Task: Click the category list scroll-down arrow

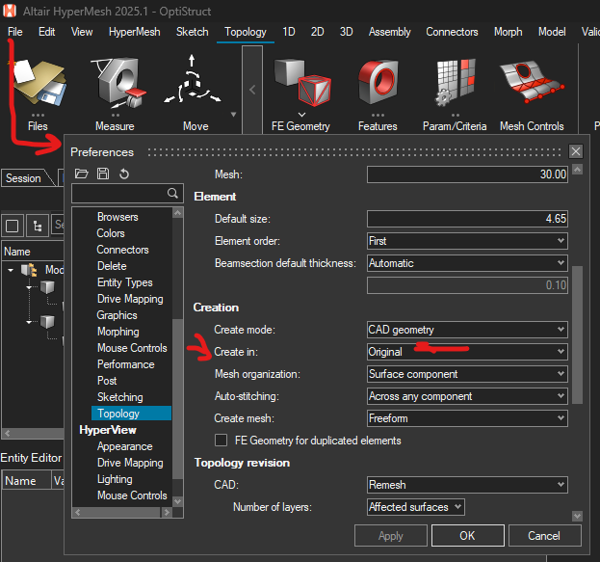Action: coord(177,501)
